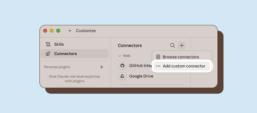The width and height of the screenshot is (257, 113).
Task: Click the Browse connectors book icon
Action: coord(158,57)
